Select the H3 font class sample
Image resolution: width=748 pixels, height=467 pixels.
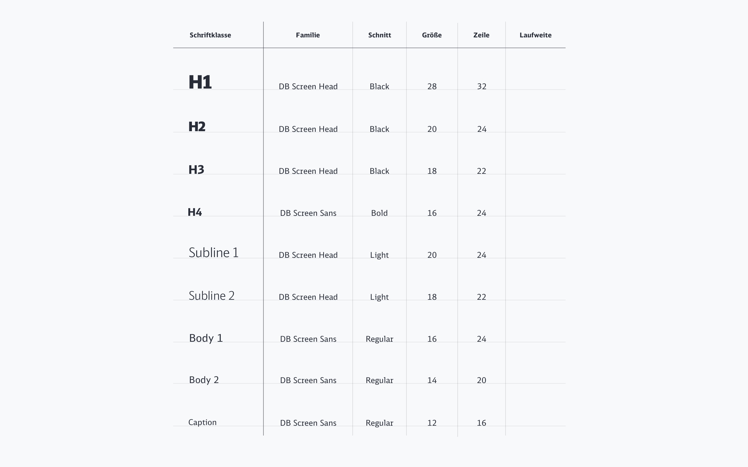[196, 170]
